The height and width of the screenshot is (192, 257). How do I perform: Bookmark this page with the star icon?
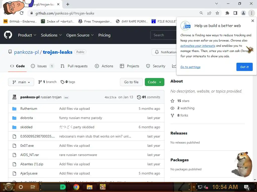[217, 13]
